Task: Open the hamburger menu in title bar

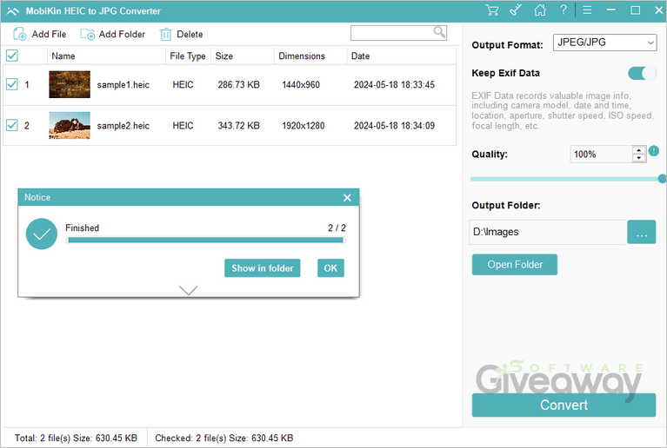Action: point(587,10)
